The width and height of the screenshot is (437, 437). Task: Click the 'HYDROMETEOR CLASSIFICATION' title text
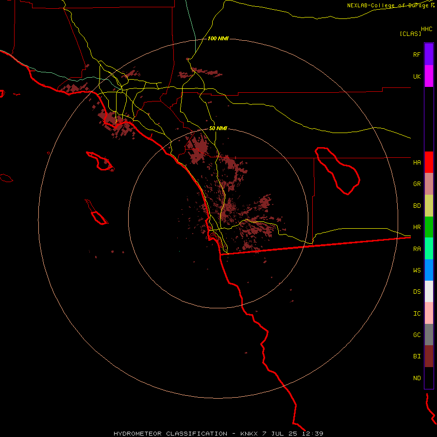[170, 434]
